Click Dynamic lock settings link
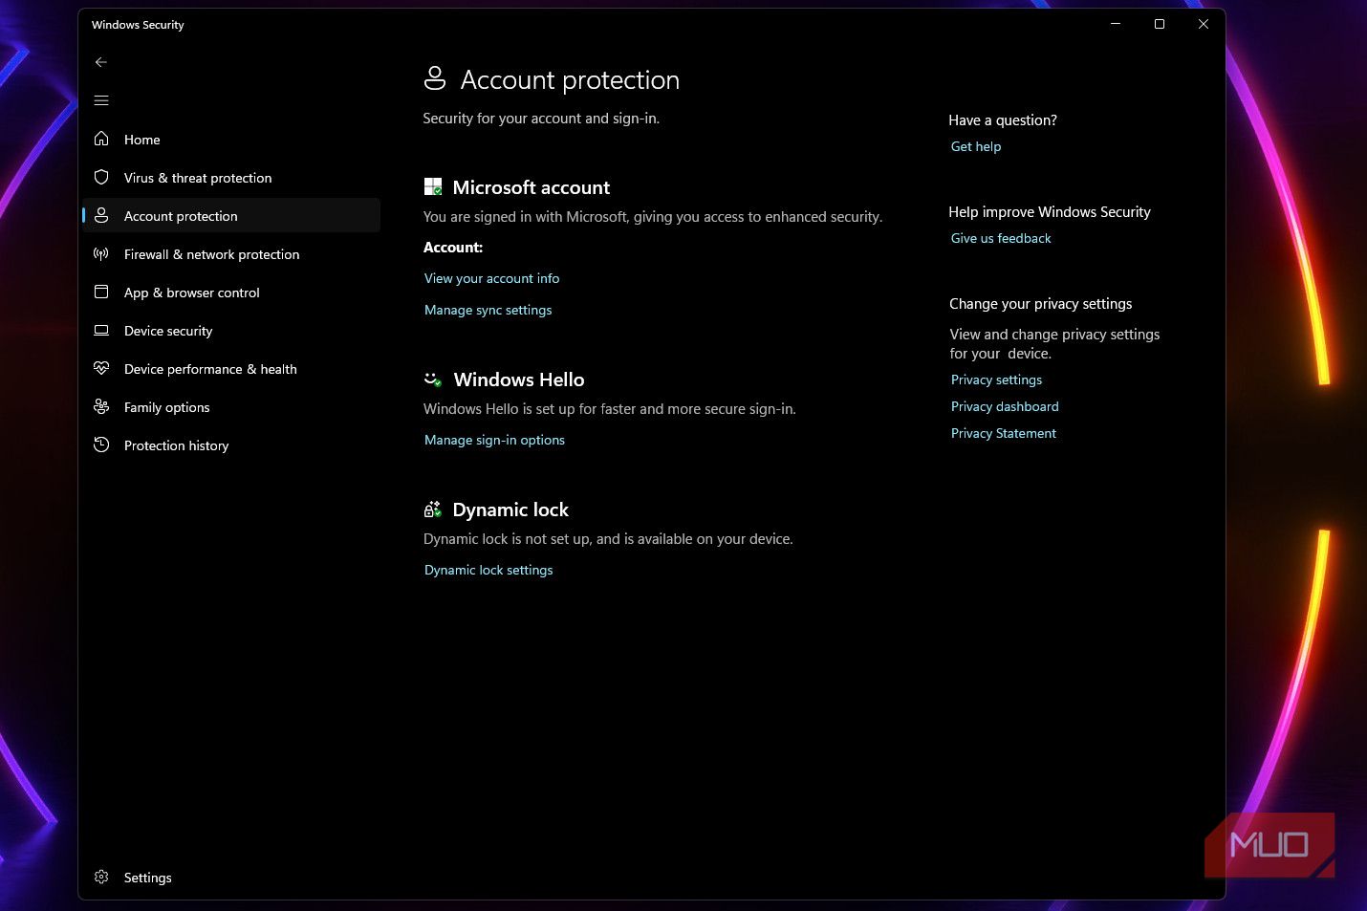Image resolution: width=1367 pixels, height=911 pixels. [x=488, y=570]
